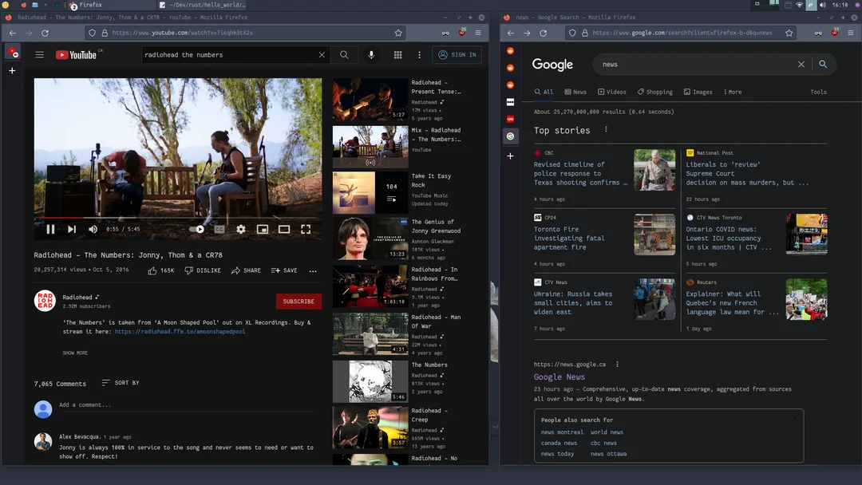Mute the video with the speaker icon

coord(93,229)
